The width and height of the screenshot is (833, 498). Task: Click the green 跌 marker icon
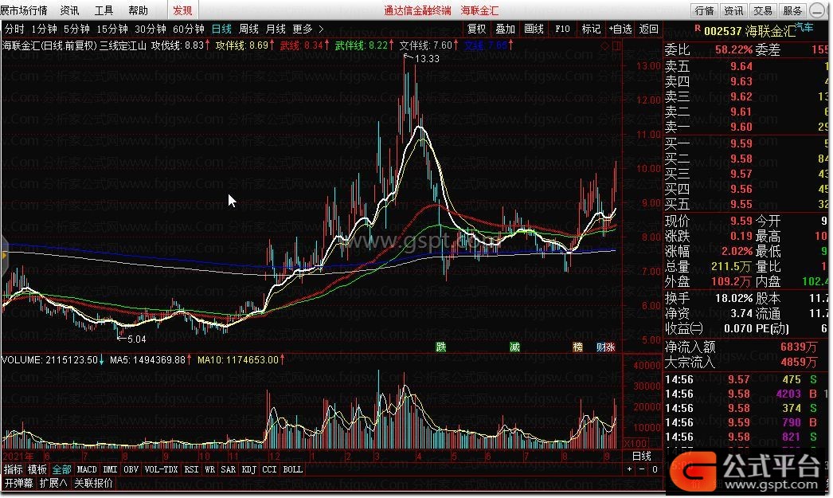point(441,347)
